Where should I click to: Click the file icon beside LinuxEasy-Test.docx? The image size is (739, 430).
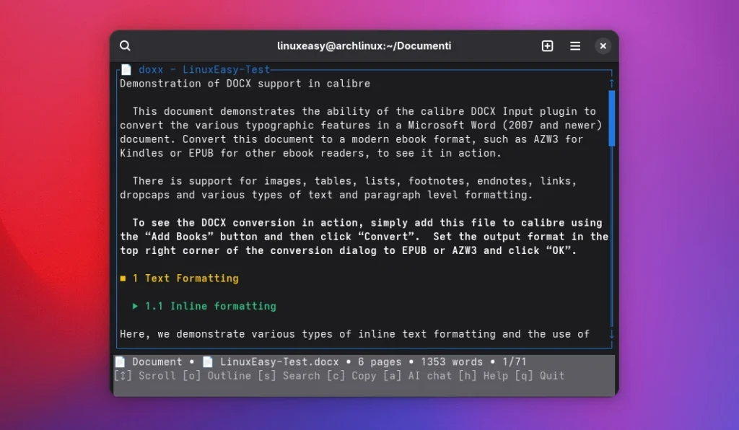click(x=207, y=361)
